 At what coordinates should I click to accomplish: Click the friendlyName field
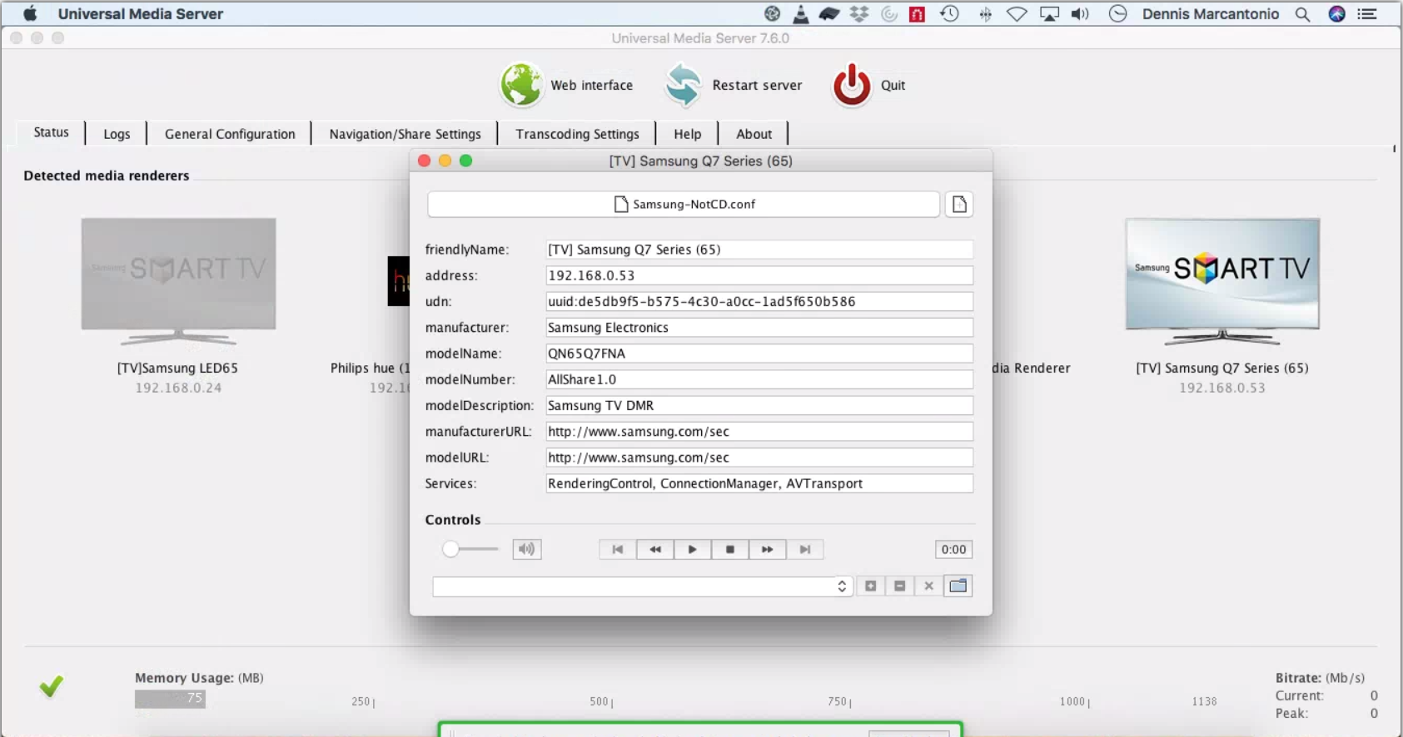[x=759, y=250]
